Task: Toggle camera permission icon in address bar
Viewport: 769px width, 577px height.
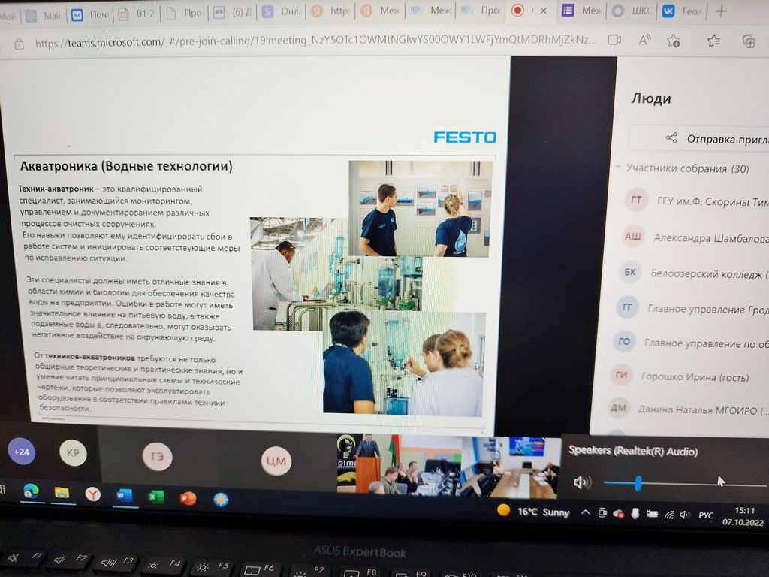Action: [614, 40]
